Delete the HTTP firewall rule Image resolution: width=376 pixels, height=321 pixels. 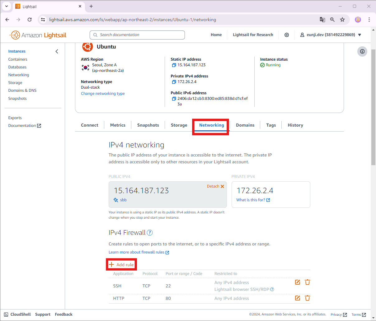point(308,298)
